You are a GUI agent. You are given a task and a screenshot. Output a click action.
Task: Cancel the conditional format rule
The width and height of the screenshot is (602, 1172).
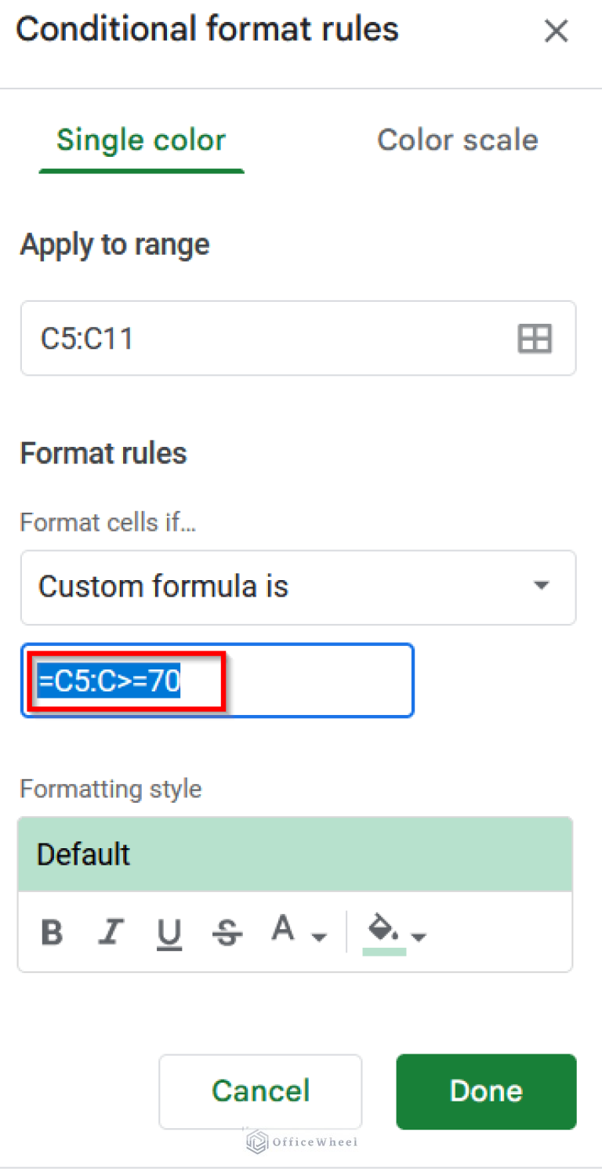260,1091
